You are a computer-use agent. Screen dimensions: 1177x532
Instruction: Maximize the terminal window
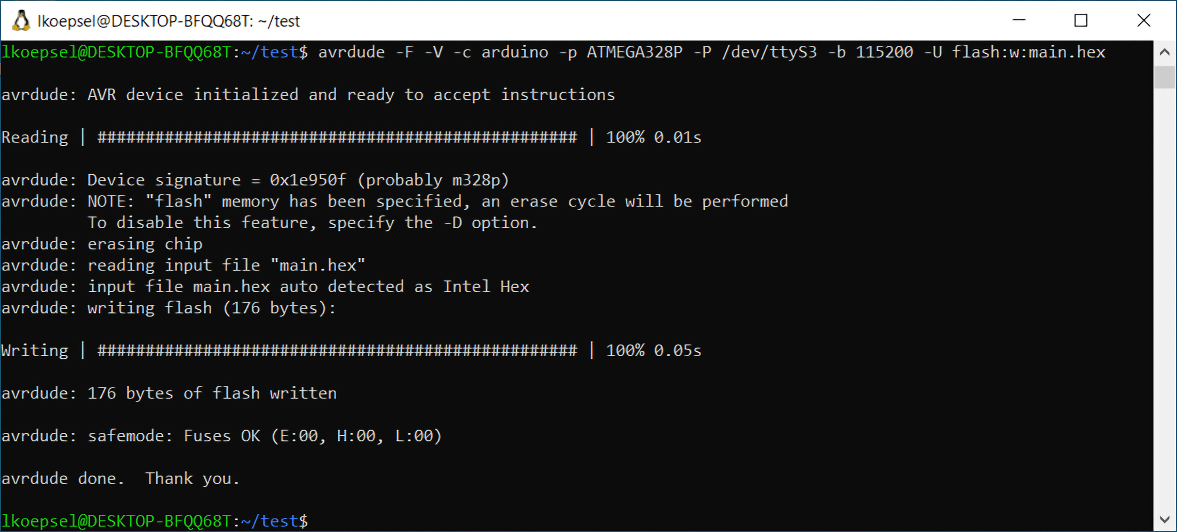coord(1081,20)
